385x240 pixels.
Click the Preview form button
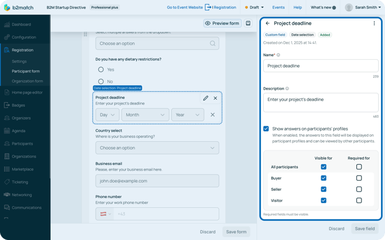[x=222, y=24]
